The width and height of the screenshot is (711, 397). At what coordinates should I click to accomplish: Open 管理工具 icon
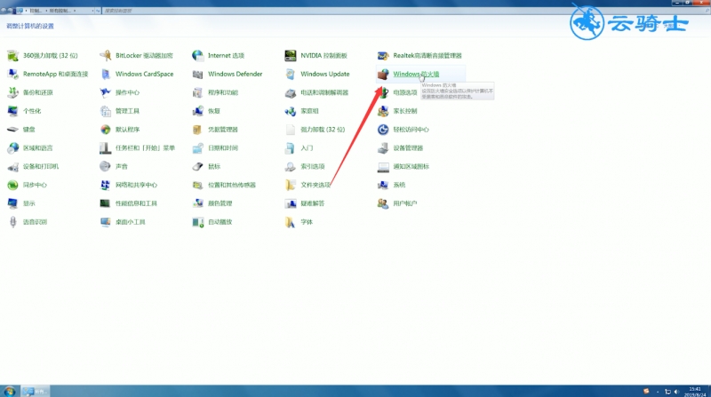pos(105,111)
